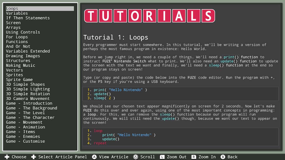Click the Choose label in footer
Screen dimensions: 285x160
(19, 157)
